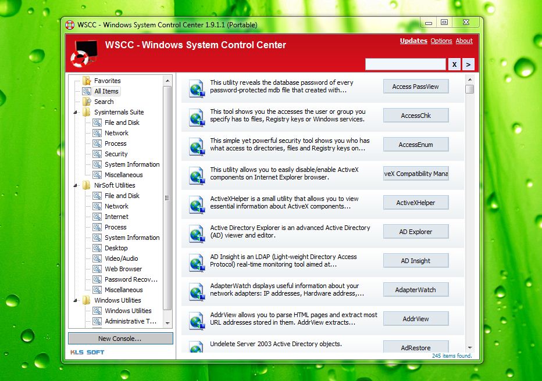Image resolution: width=542 pixels, height=381 pixels.
Task: Click tree panel scroll up arrow
Action: pos(167,81)
